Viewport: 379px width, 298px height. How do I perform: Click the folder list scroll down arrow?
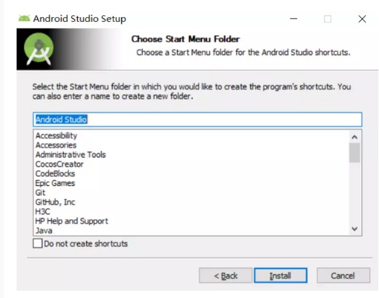354,229
